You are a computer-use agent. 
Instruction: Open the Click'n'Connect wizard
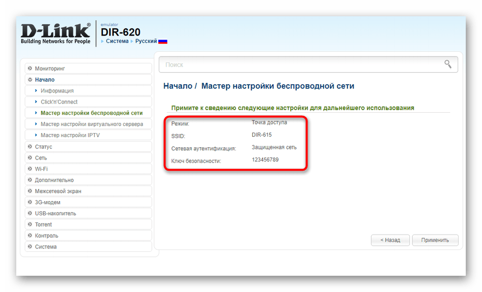tap(59, 102)
